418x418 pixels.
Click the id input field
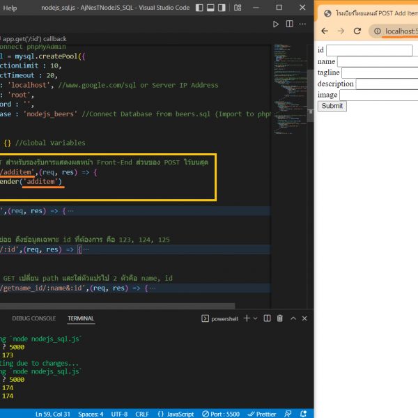(369, 50)
